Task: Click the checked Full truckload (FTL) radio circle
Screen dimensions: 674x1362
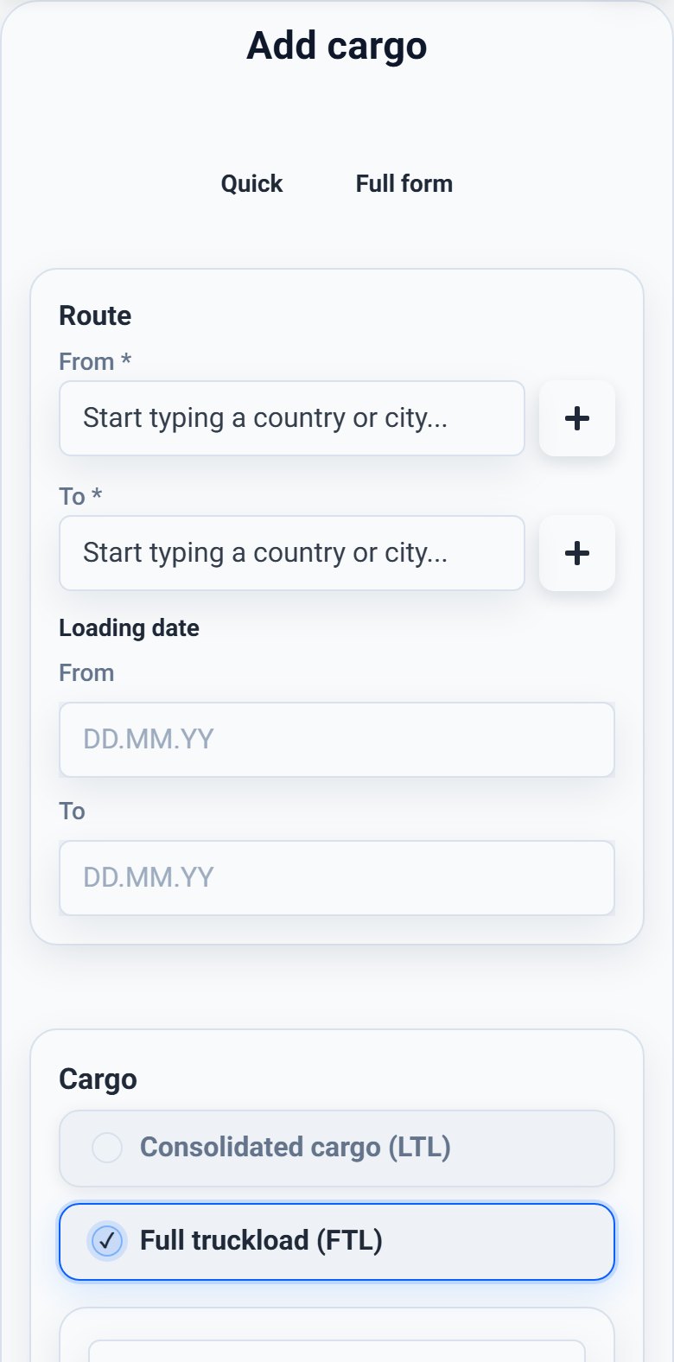Action: [x=107, y=1241]
